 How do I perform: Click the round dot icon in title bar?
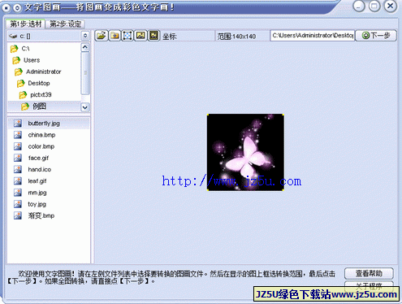click(6, 8)
